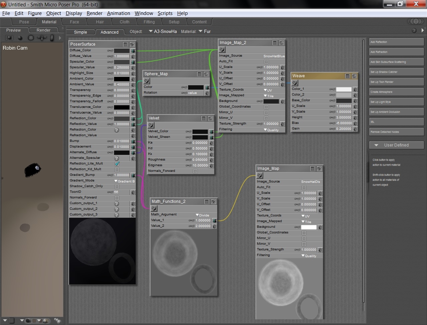Viewport: 427px width, 325px height.
Task: Switch to the Simple material tab
Action: [80, 32]
